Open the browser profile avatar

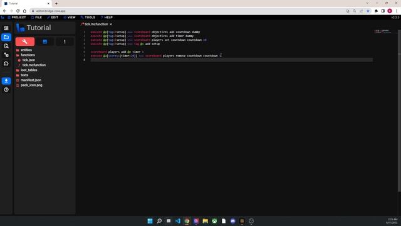click(390, 11)
